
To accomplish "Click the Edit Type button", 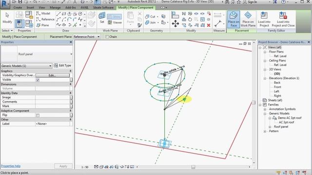I will 62,66.
